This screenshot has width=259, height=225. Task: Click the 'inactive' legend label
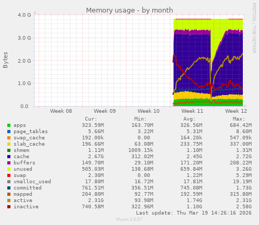click(x=26, y=207)
